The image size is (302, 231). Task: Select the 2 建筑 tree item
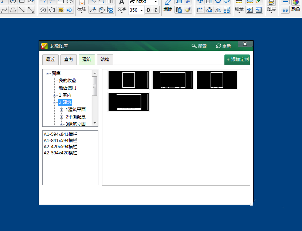pyautogui.click(x=65, y=102)
